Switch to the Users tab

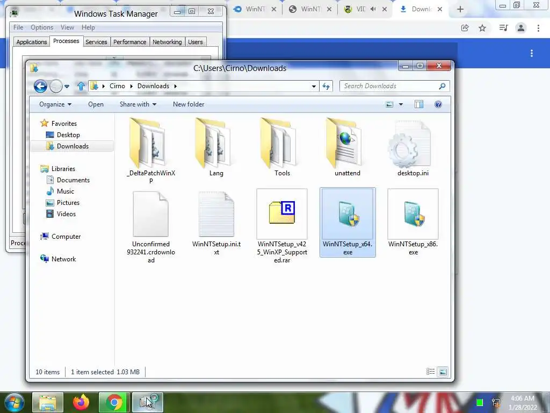(196, 42)
